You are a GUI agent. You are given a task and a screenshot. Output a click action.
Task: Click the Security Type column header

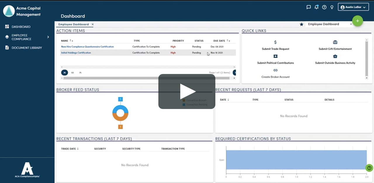pyautogui.click(x=131, y=149)
